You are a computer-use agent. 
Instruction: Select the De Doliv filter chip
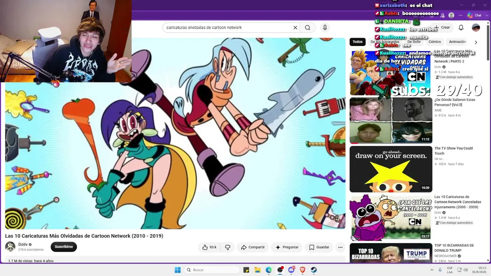coord(414,42)
